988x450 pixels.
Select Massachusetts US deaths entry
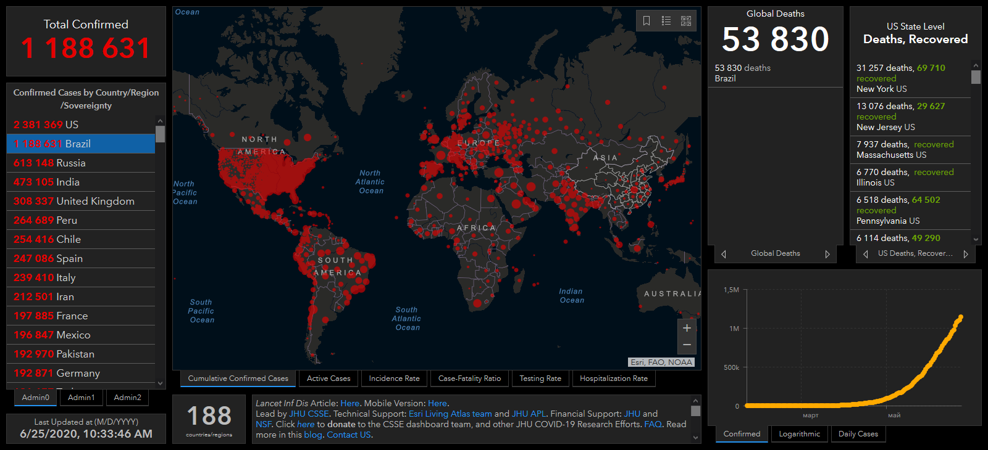pos(911,150)
